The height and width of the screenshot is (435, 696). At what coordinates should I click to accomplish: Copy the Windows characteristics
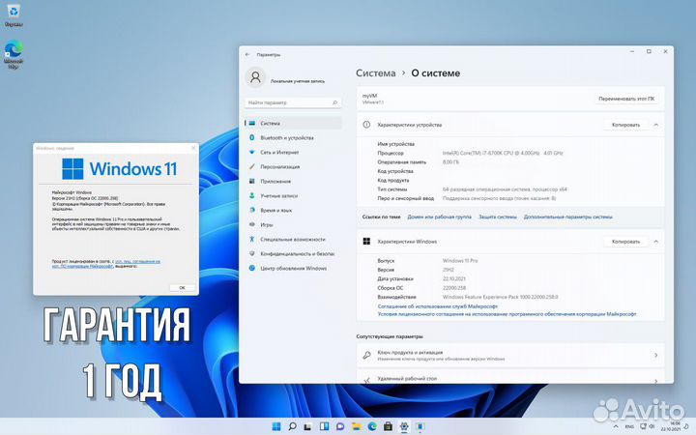pos(625,242)
